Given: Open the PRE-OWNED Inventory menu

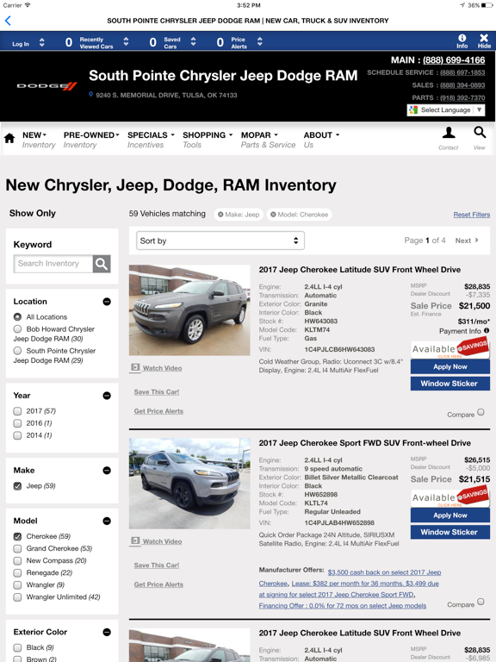Looking at the screenshot, I should click(x=91, y=140).
